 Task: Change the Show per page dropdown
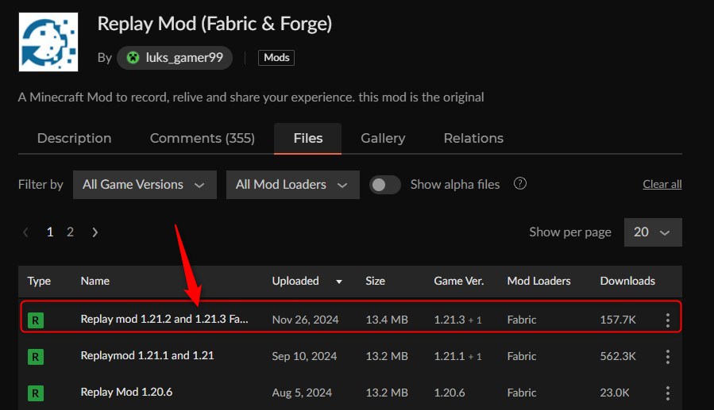tap(652, 232)
